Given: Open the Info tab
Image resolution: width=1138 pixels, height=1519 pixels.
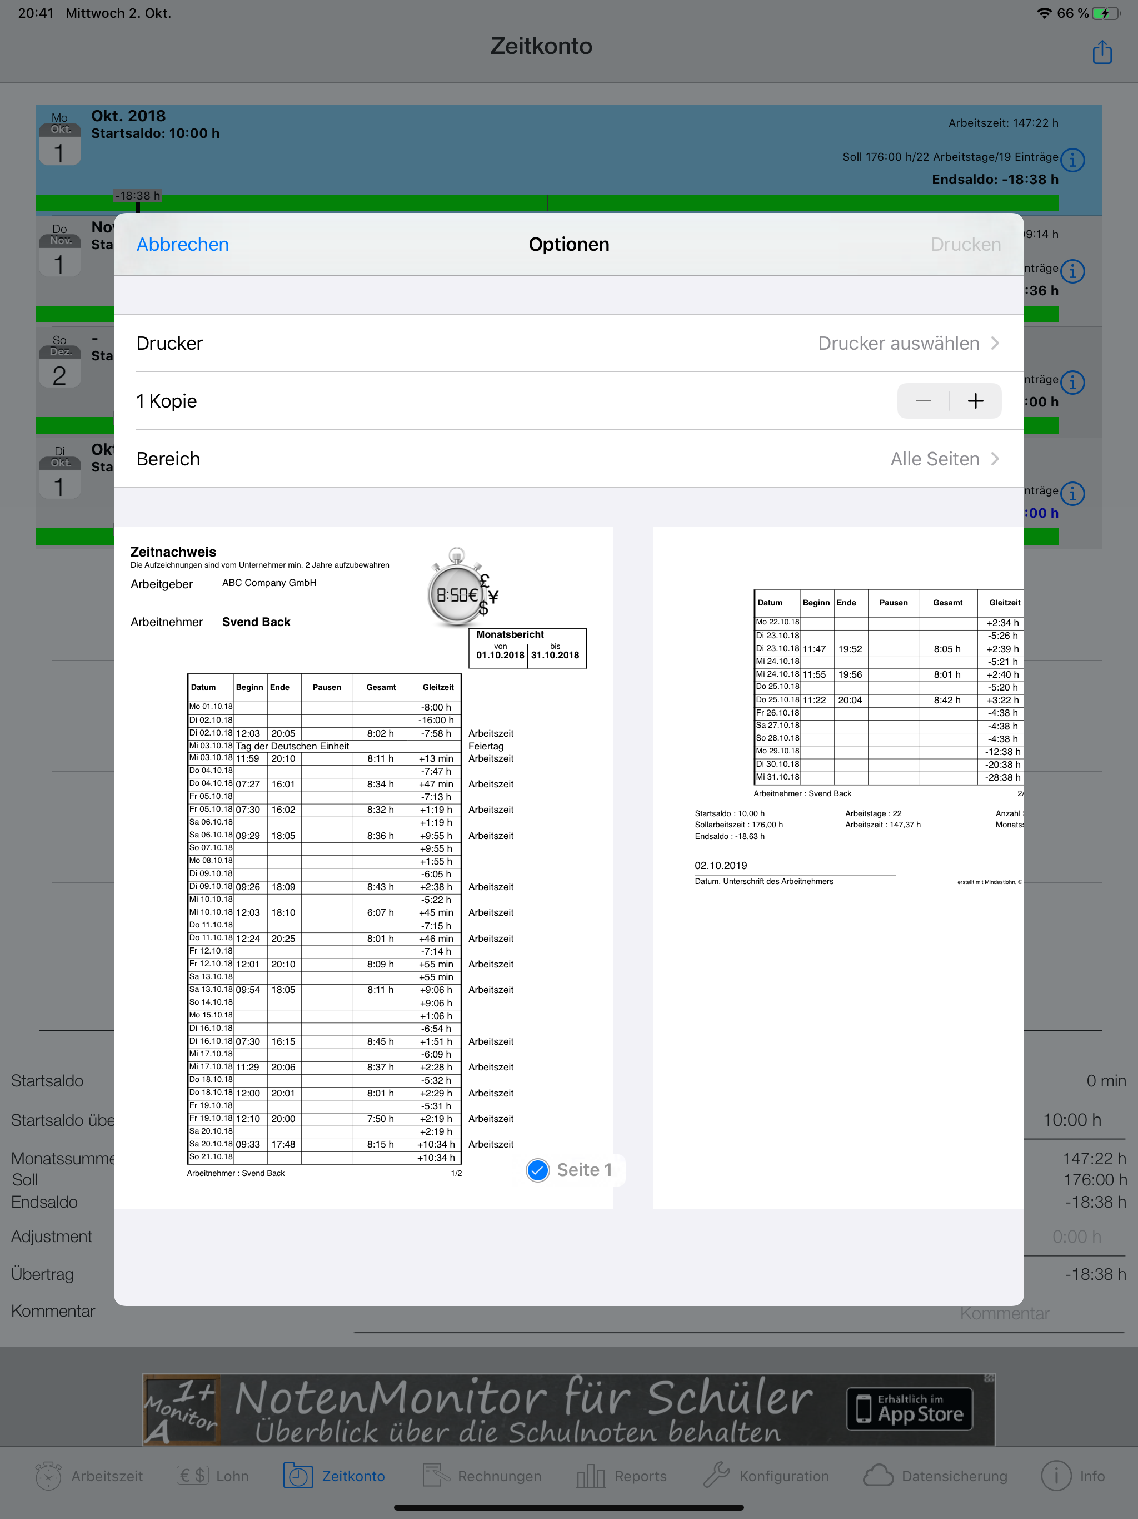Looking at the screenshot, I should point(1074,1476).
